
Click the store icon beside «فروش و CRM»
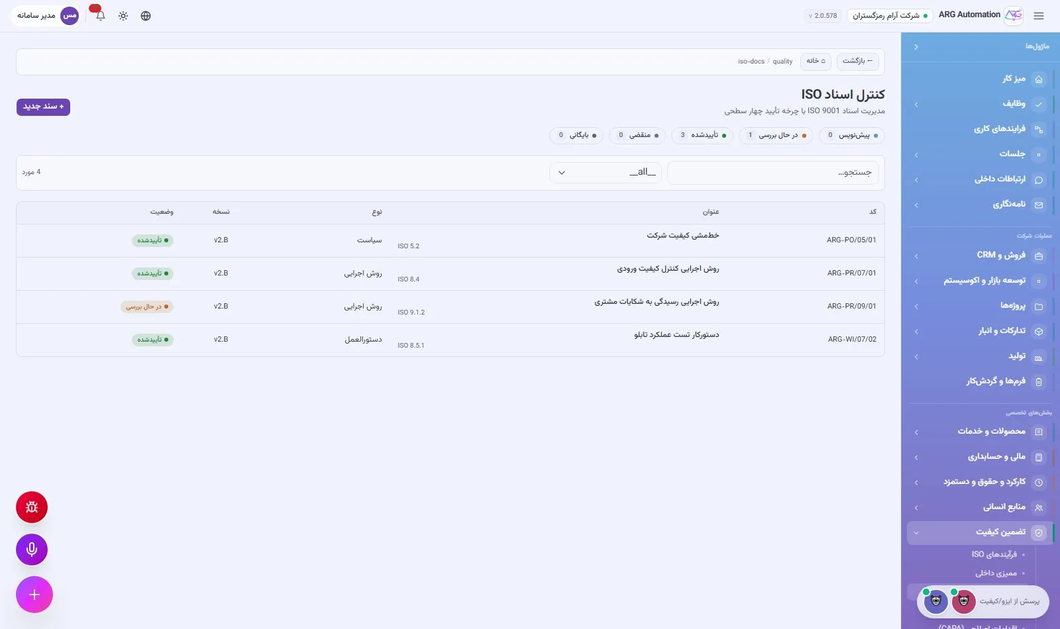[x=1039, y=256]
